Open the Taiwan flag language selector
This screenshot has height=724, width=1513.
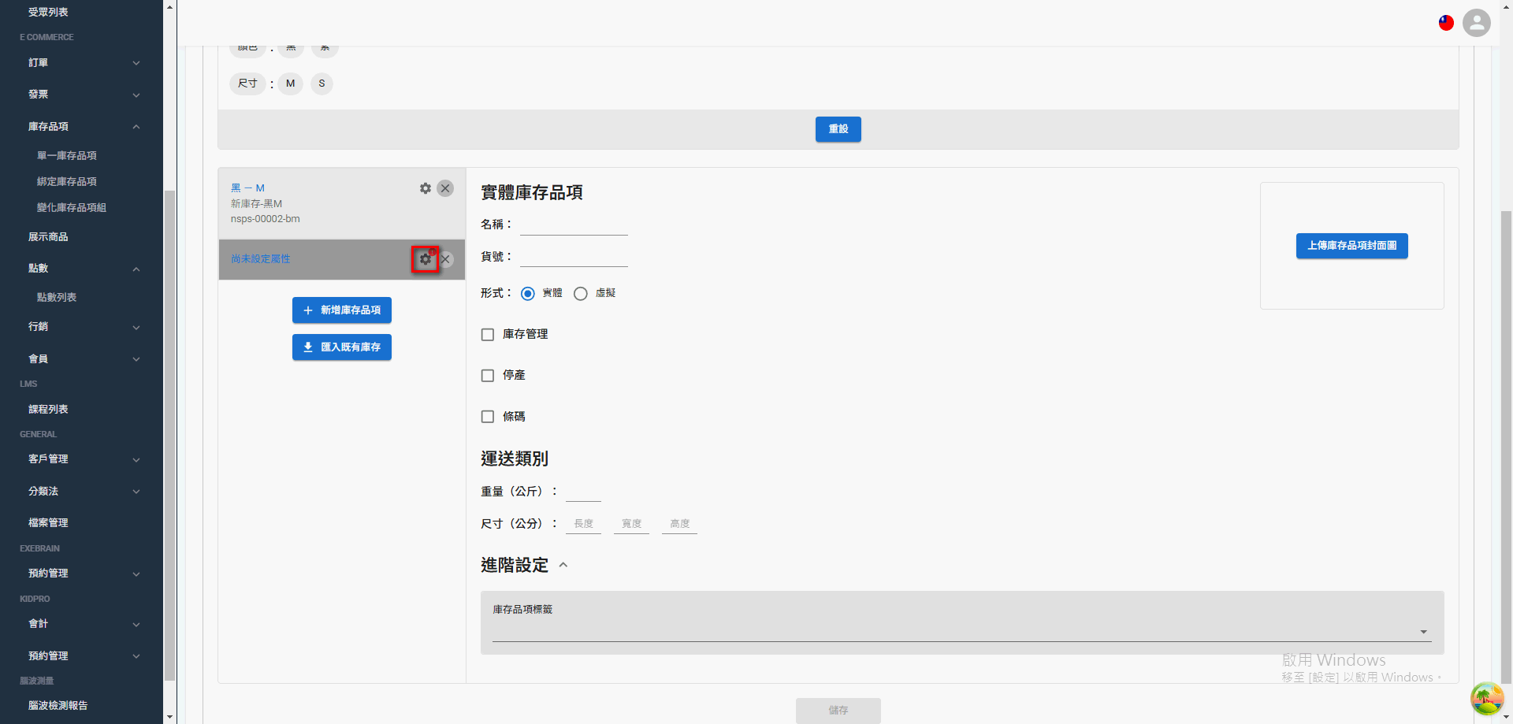point(1446,23)
